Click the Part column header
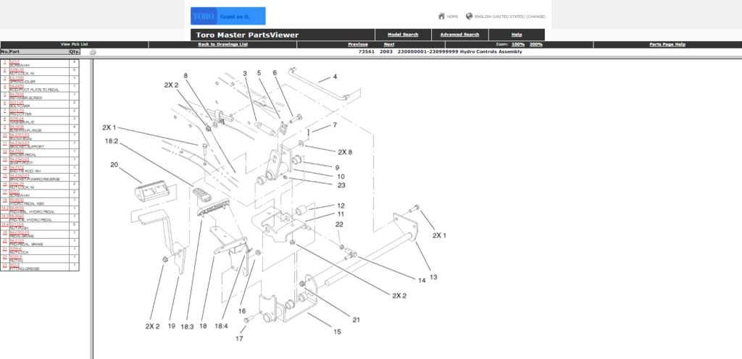The image size is (742, 359). click(x=39, y=51)
